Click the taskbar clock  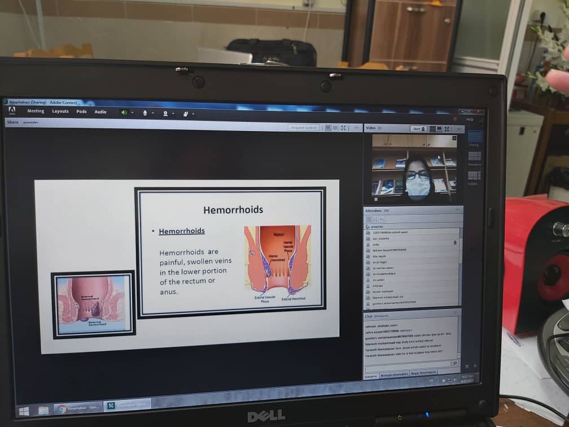pos(467,378)
